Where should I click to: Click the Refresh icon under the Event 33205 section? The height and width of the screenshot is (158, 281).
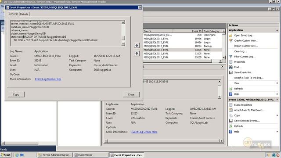pos(231,126)
